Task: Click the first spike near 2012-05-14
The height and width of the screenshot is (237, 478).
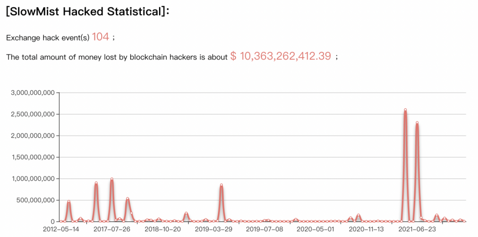Action: 69,201
